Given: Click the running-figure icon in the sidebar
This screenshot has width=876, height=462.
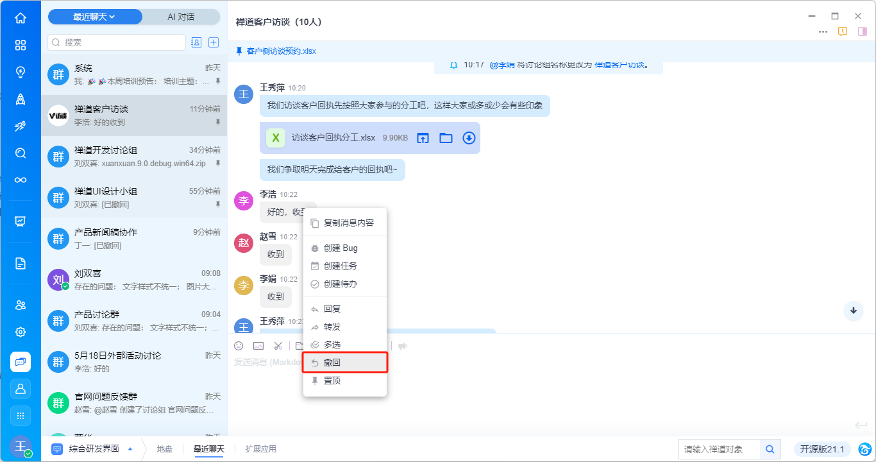Looking at the screenshot, I should coord(21,126).
